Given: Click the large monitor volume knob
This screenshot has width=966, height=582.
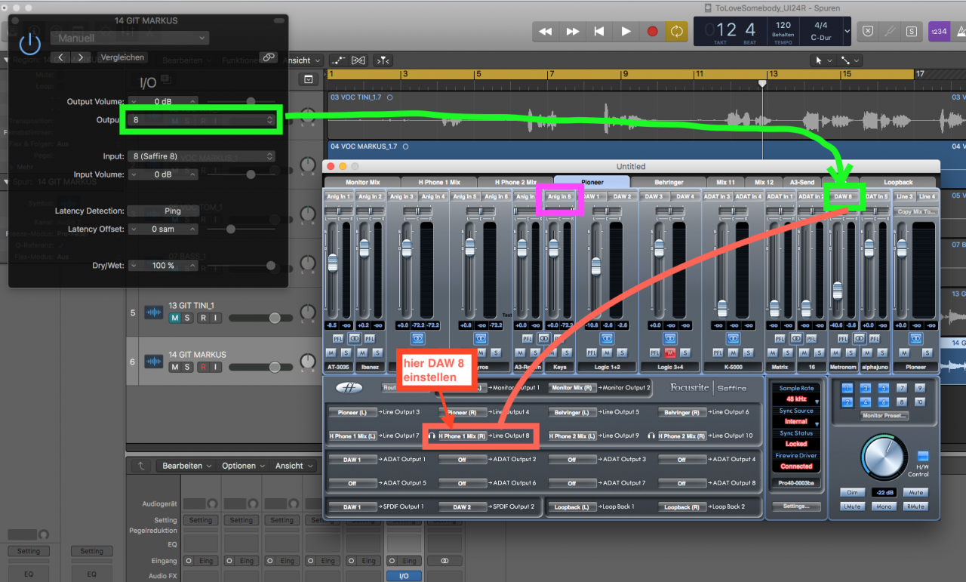Looking at the screenshot, I should pos(884,458).
